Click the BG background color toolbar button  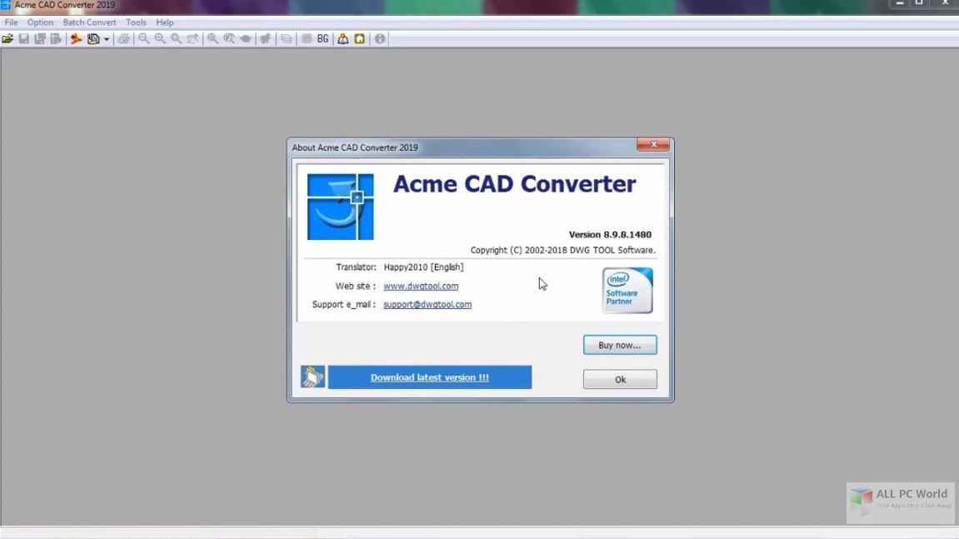click(322, 39)
